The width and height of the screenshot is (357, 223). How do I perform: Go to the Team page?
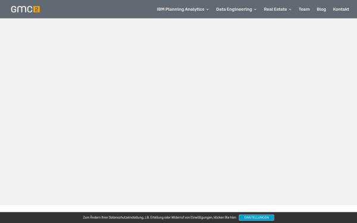304,10
